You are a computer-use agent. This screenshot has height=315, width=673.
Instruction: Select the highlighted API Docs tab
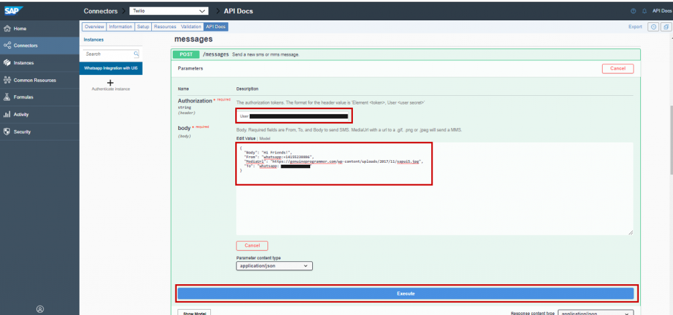(x=216, y=26)
